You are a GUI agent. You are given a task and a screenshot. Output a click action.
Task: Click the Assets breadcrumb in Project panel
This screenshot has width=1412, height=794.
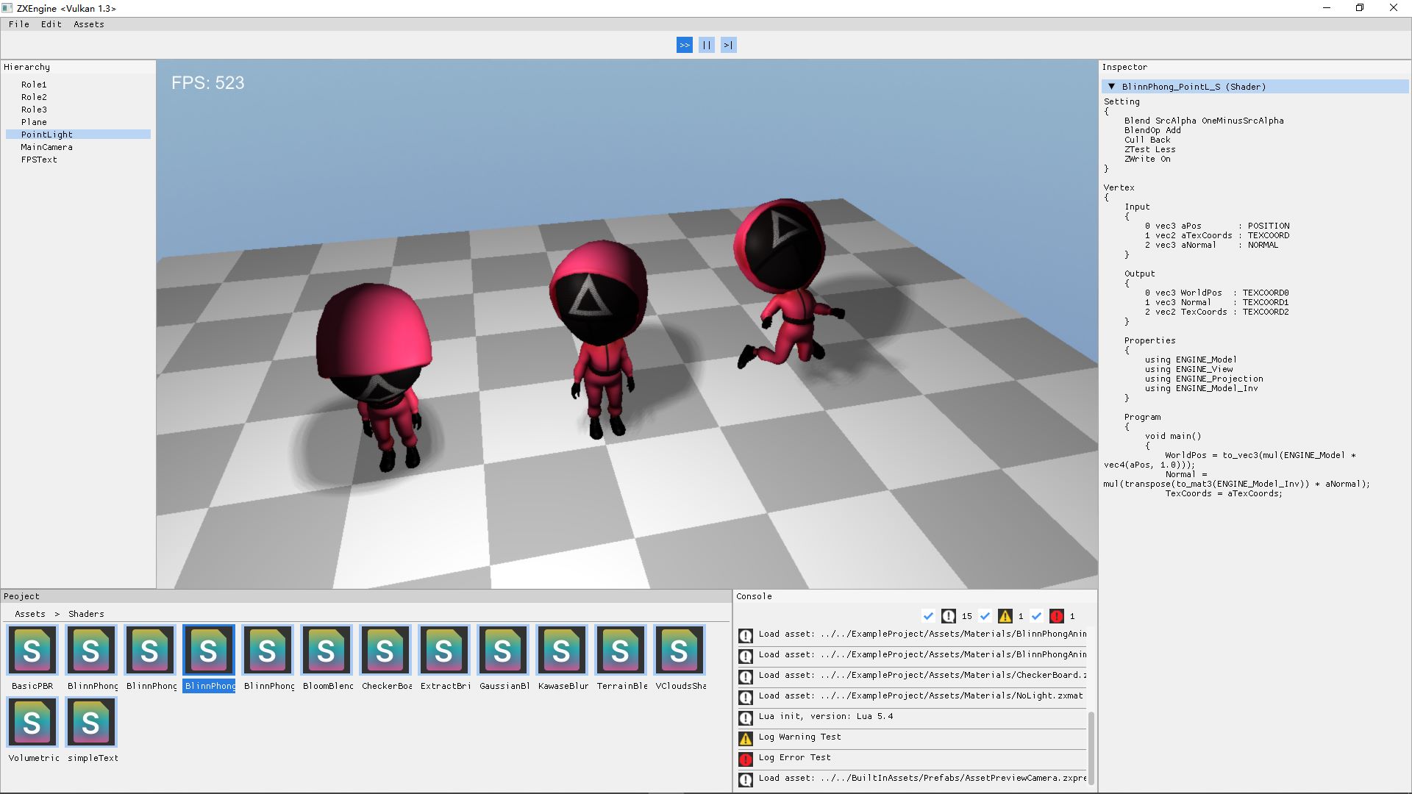(30, 614)
